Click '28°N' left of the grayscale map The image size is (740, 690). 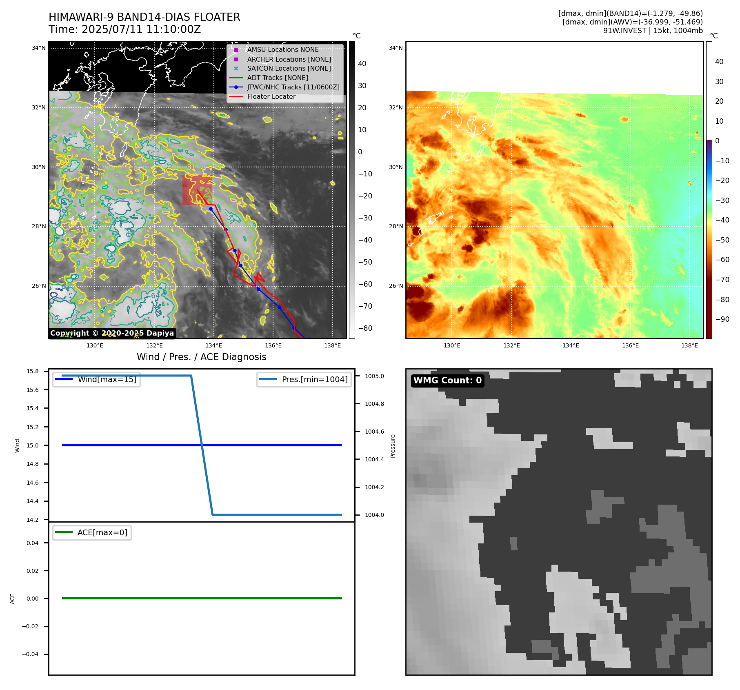39,226
